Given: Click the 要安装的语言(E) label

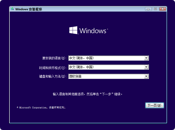Looking at the screenshot, I should (x=54, y=58).
